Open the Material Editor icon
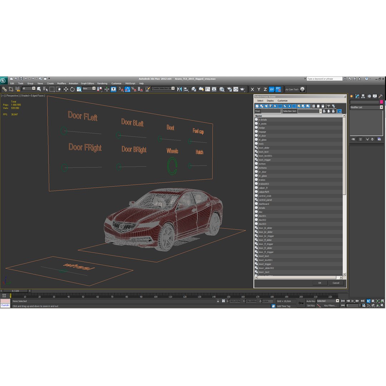This screenshot has height=386, width=386. pos(222,89)
